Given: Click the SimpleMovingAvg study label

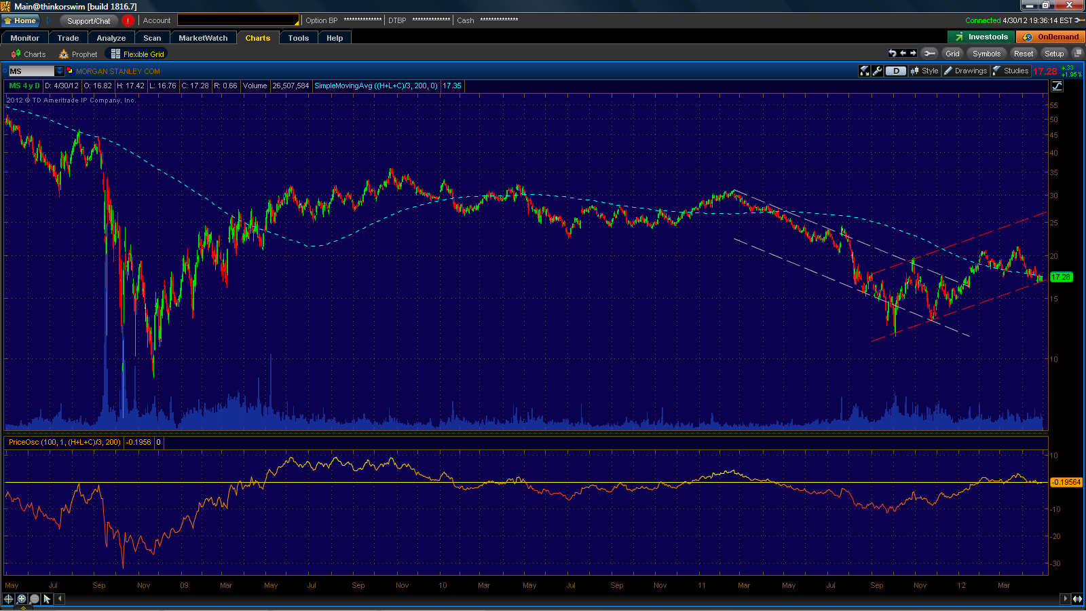Looking at the screenshot, I should [x=375, y=86].
